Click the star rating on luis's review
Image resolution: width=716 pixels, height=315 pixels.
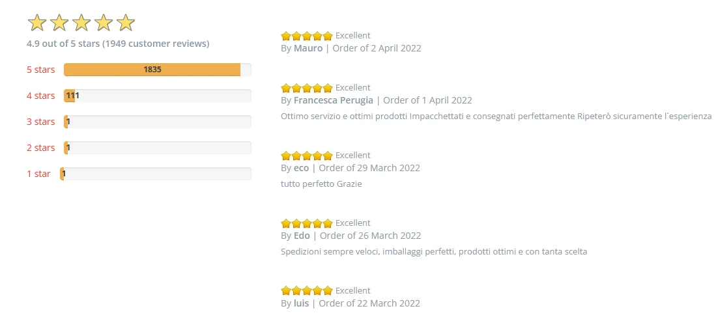pyautogui.click(x=306, y=291)
